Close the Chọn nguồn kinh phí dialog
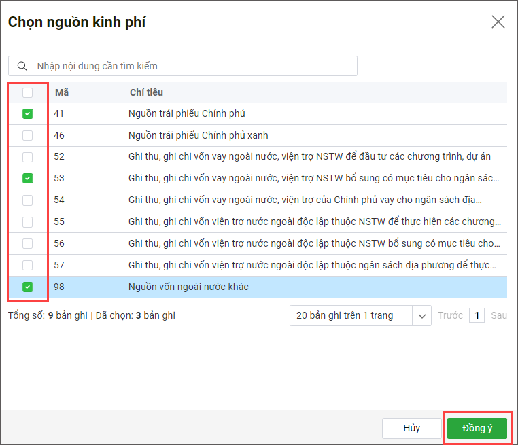The height and width of the screenshot is (445, 518). (x=498, y=22)
